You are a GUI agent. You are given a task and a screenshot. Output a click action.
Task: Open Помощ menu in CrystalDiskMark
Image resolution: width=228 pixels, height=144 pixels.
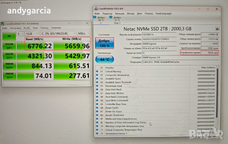(44, 28)
